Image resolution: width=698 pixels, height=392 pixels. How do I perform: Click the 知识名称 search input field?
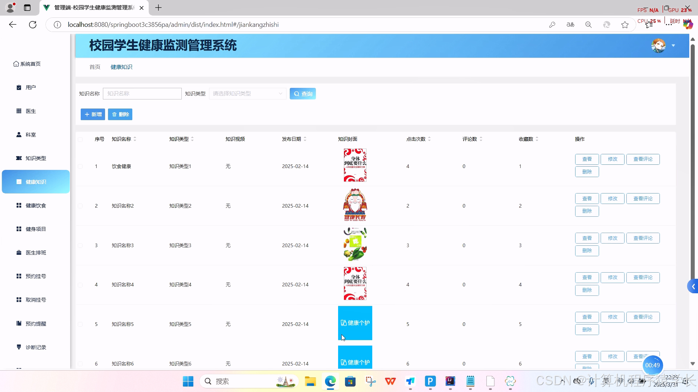tap(142, 93)
